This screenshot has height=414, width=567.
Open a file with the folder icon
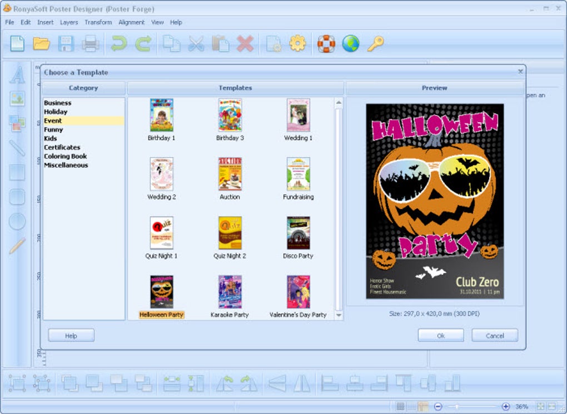click(41, 44)
